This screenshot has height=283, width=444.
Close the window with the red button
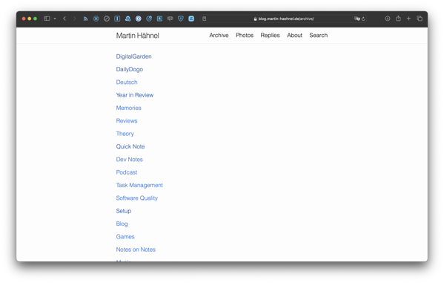tap(24, 19)
